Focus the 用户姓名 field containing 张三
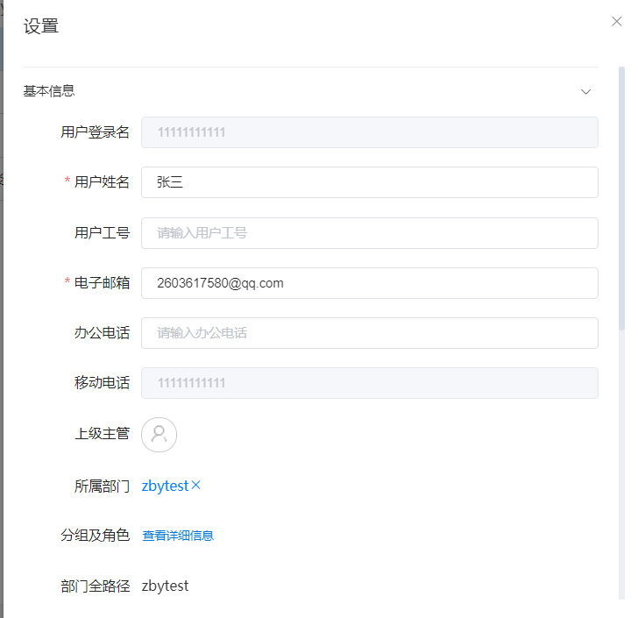The height and width of the screenshot is (618, 638). coord(369,182)
